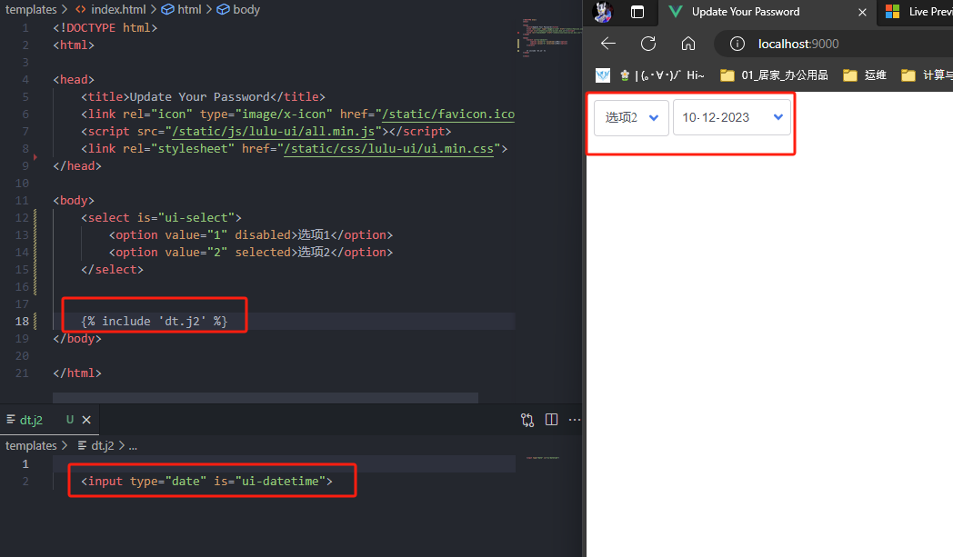This screenshot has height=557, width=953.
Task: Click the U untracked marker on dt.j2 tab
Action: pyautogui.click(x=70, y=420)
